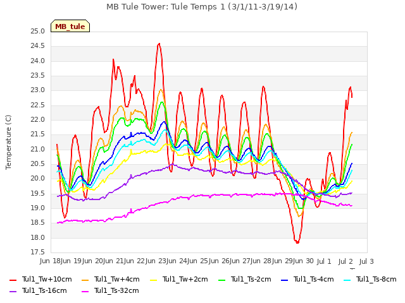Select the Tul1_Ts-8cm legend entry
This screenshot has height=303, width=405.
(x=370, y=279)
